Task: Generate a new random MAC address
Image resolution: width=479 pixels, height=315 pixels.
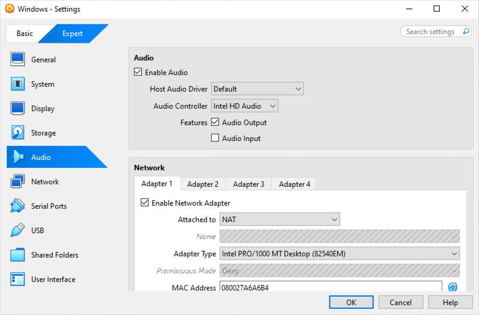Action: click(x=453, y=287)
